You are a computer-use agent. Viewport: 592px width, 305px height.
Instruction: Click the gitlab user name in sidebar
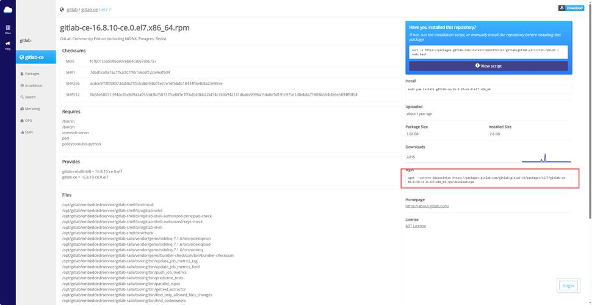tap(25, 40)
